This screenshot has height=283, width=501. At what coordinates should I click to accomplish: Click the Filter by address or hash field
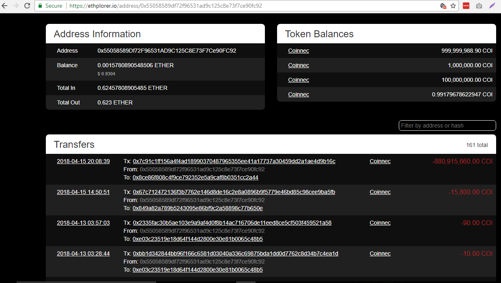coord(447,126)
